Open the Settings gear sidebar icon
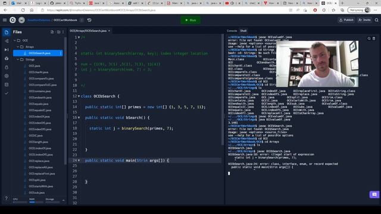 pyautogui.click(x=7, y=76)
